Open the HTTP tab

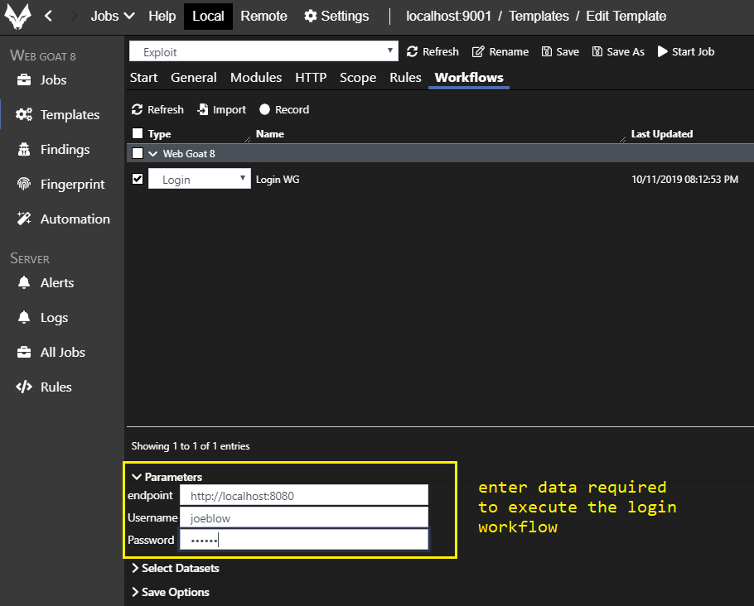coord(311,77)
